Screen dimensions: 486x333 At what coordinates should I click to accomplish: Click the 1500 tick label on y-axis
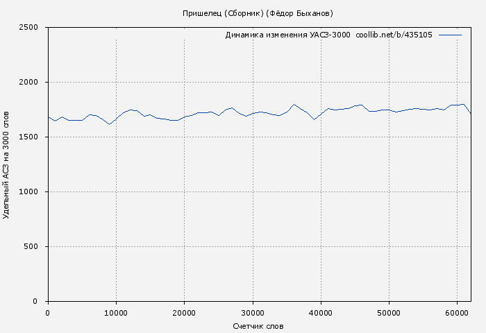click(32, 137)
